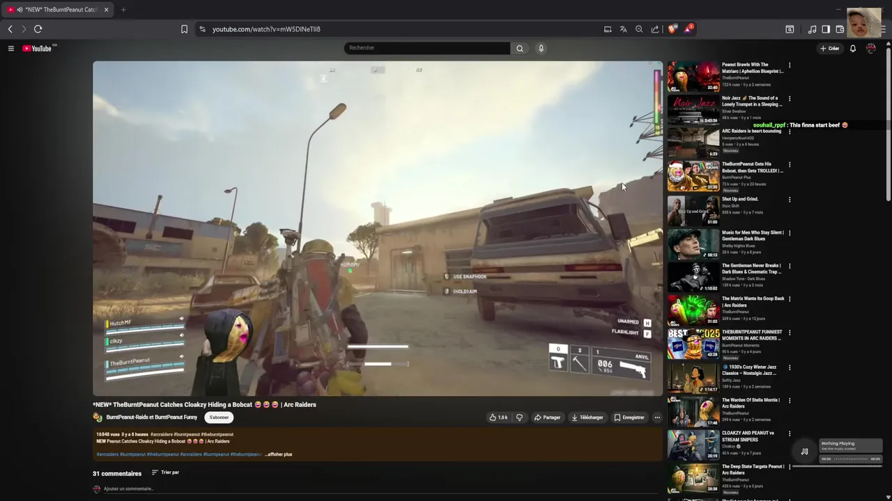This screenshot has width=892, height=501.
Task: Click the channel avatar next to channel name
Action: 98,417
